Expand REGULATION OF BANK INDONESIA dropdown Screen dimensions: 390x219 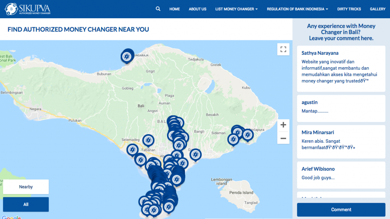click(x=297, y=9)
